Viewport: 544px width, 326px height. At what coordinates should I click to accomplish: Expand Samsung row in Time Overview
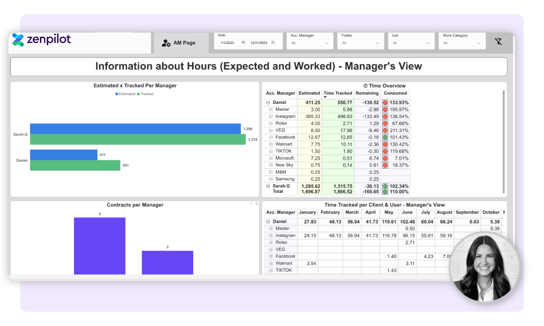pos(271,179)
